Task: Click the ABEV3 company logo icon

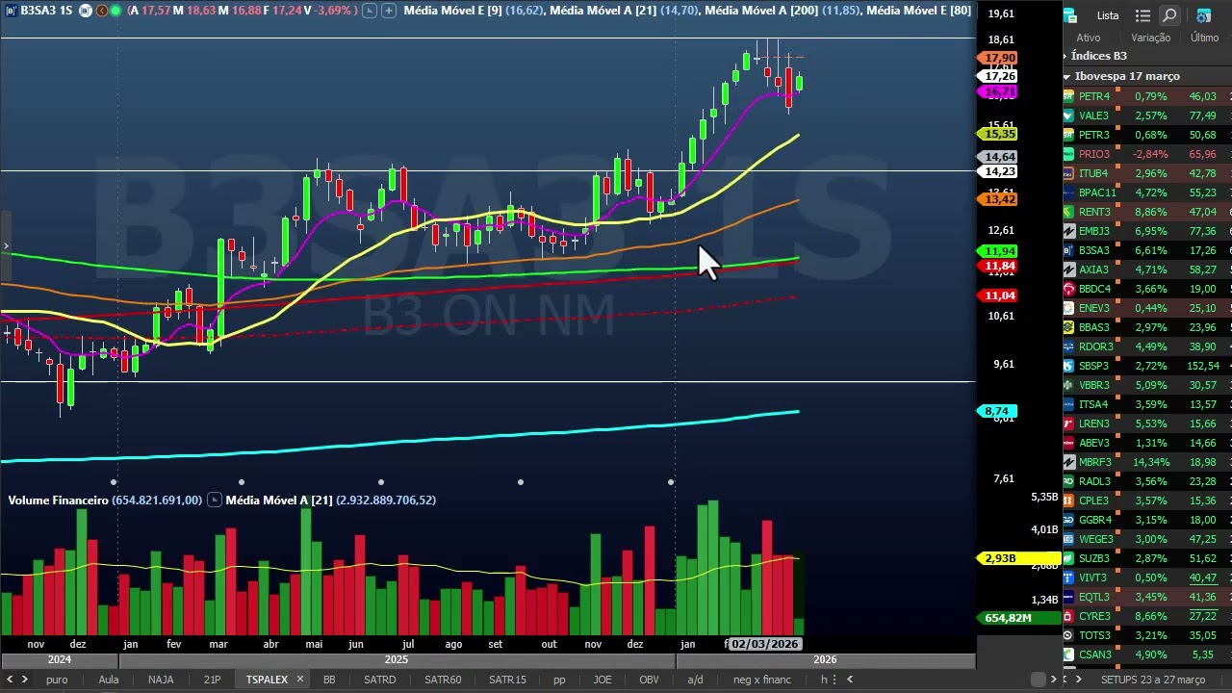Action: click(1068, 443)
